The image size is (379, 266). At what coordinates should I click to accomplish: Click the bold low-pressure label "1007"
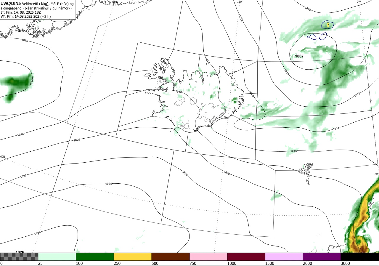(x=299, y=56)
